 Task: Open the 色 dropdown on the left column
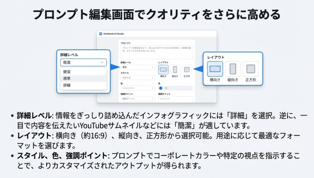tap(138, 88)
